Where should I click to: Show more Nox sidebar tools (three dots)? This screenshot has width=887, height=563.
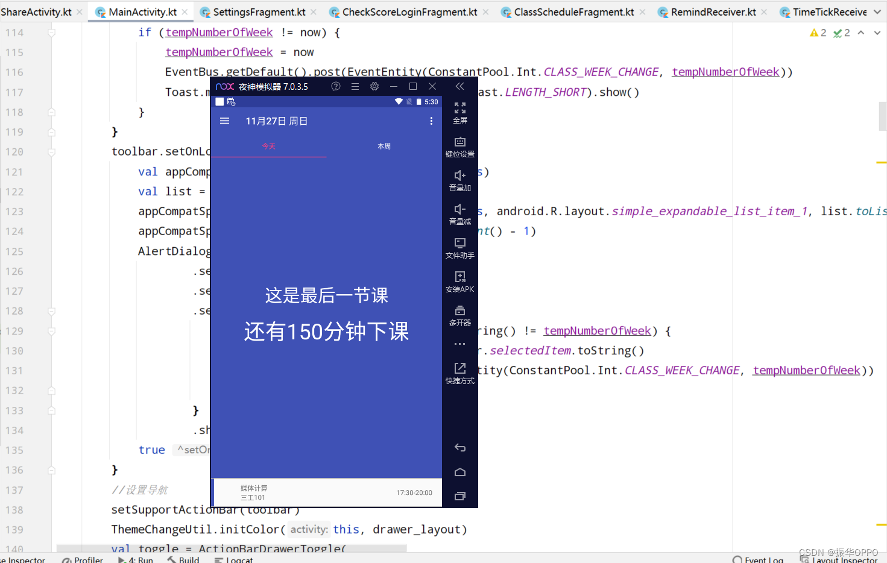click(460, 344)
